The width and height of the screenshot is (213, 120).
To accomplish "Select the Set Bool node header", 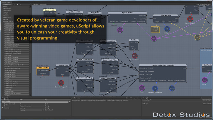I will click(134, 40).
